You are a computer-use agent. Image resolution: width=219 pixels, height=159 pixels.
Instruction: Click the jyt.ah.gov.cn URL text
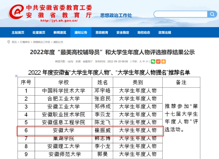[59, 21]
